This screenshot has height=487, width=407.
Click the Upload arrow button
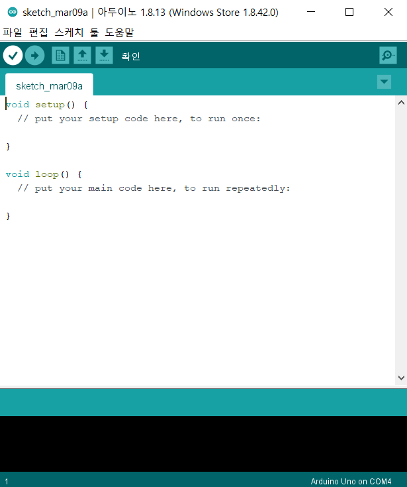(x=34, y=56)
